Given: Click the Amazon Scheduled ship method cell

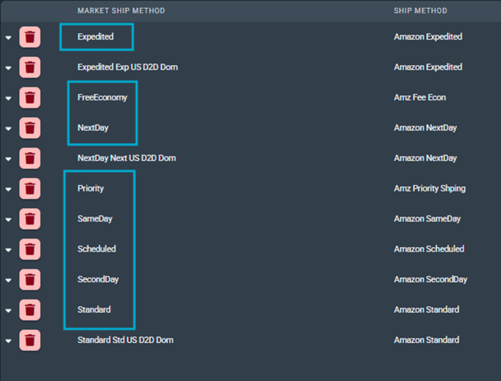Looking at the screenshot, I should coord(428,249).
